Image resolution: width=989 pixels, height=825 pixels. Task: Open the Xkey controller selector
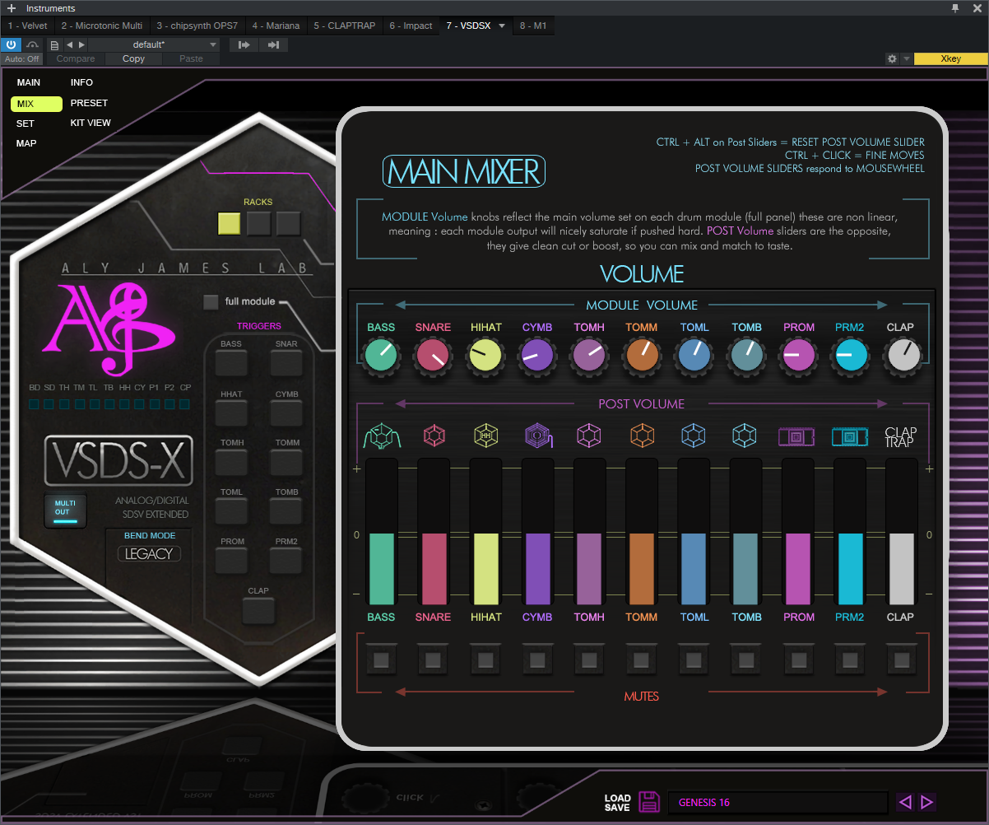[x=950, y=58]
